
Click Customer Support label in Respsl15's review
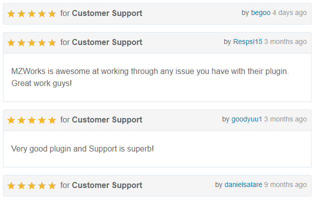[107, 42]
